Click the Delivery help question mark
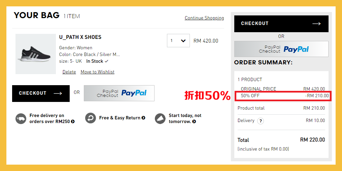The image size is (342, 171). pyautogui.click(x=260, y=121)
